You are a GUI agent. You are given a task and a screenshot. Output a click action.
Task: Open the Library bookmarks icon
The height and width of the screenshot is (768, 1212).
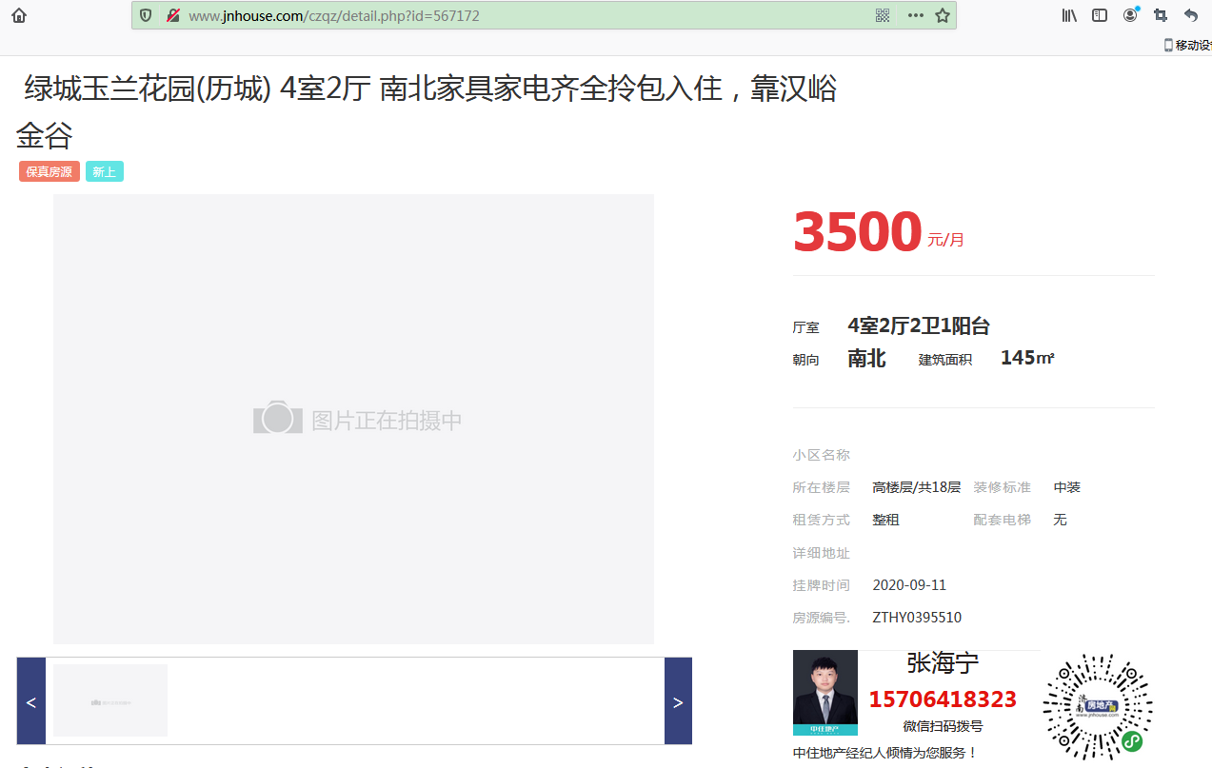pyautogui.click(x=1069, y=15)
